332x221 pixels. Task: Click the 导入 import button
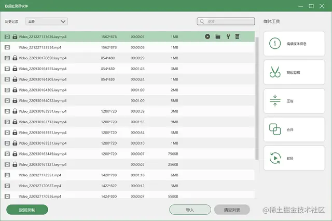pos(190,210)
